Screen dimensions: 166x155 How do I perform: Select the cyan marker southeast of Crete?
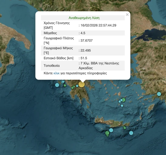(131, 133)
